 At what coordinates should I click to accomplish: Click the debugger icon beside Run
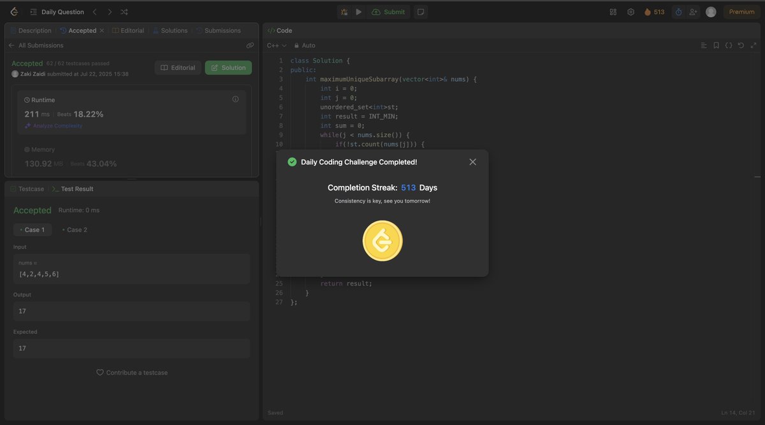pos(344,11)
